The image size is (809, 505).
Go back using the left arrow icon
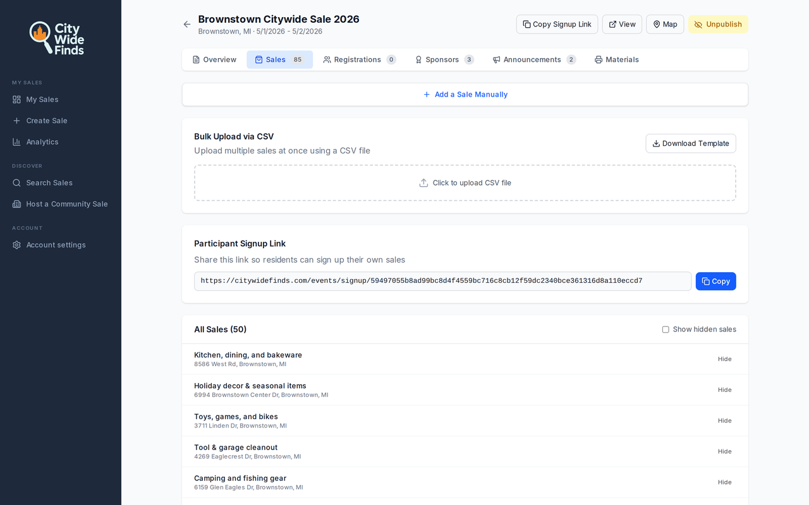(187, 24)
